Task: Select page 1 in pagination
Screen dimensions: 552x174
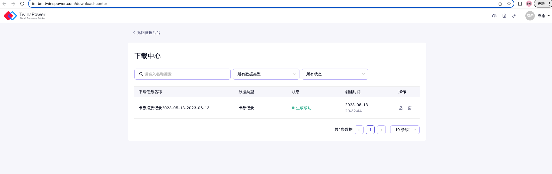Action: [370, 130]
